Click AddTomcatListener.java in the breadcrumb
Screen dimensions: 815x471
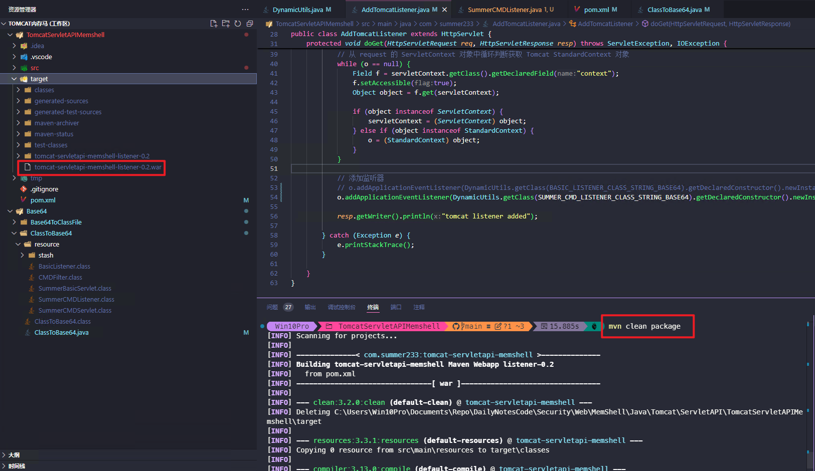tap(526, 24)
